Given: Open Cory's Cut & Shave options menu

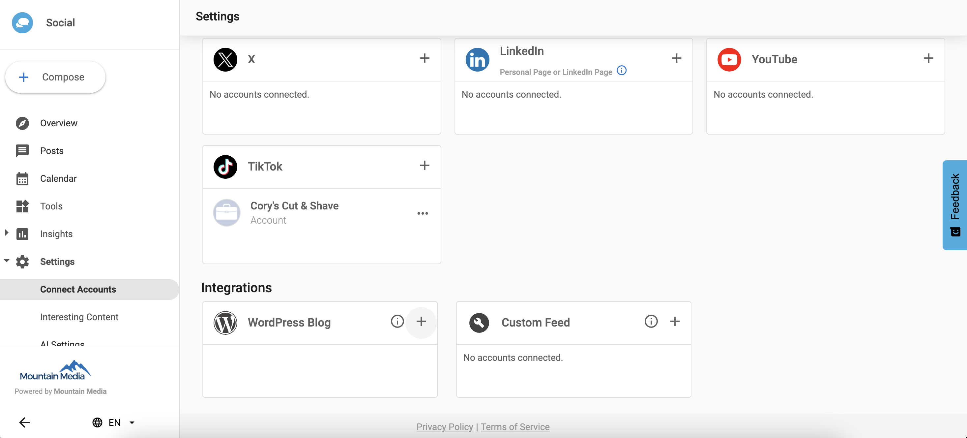Looking at the screenshot, I should pyautogui.click(x=422, y=213).
